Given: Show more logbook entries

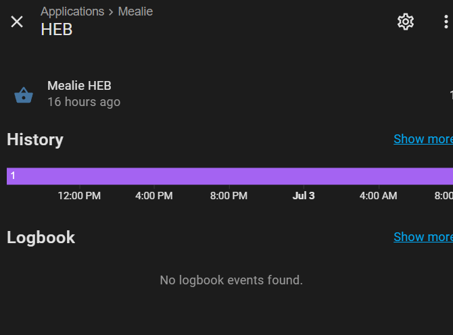Looking at the screenshot, I should (423, 237).
